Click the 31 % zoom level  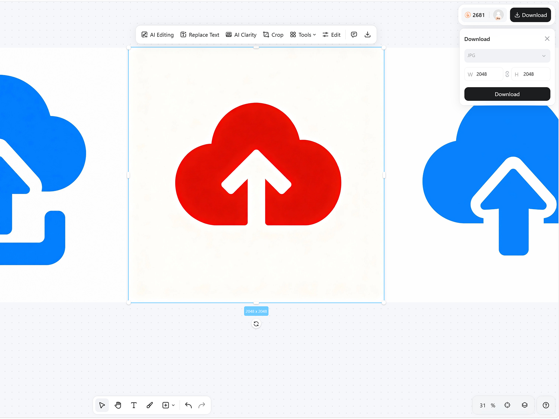487,405
